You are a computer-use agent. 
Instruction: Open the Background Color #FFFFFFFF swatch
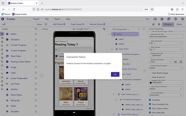pyautogui.click(x=151, y=55)
